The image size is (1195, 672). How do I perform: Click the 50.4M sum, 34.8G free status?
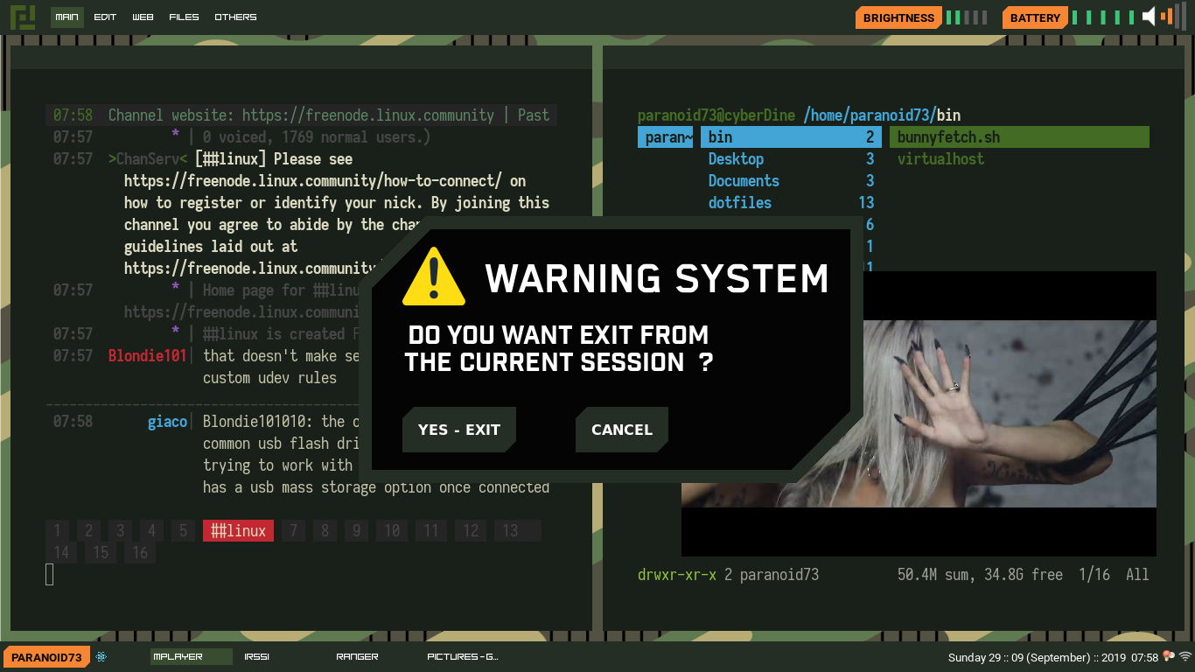[980, 575]
